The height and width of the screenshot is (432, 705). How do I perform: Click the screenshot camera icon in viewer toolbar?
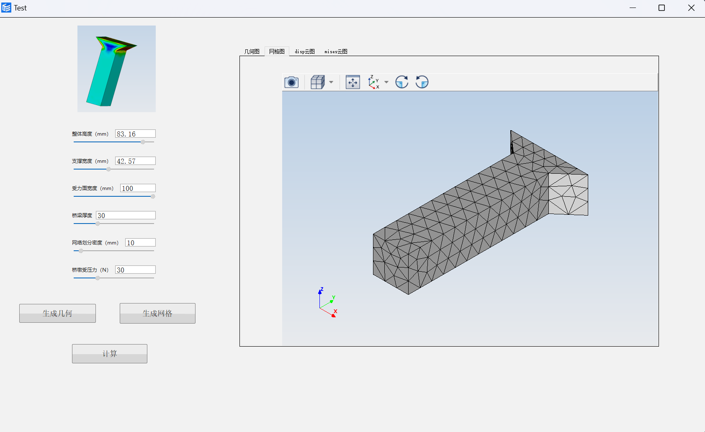pos(291,82)
